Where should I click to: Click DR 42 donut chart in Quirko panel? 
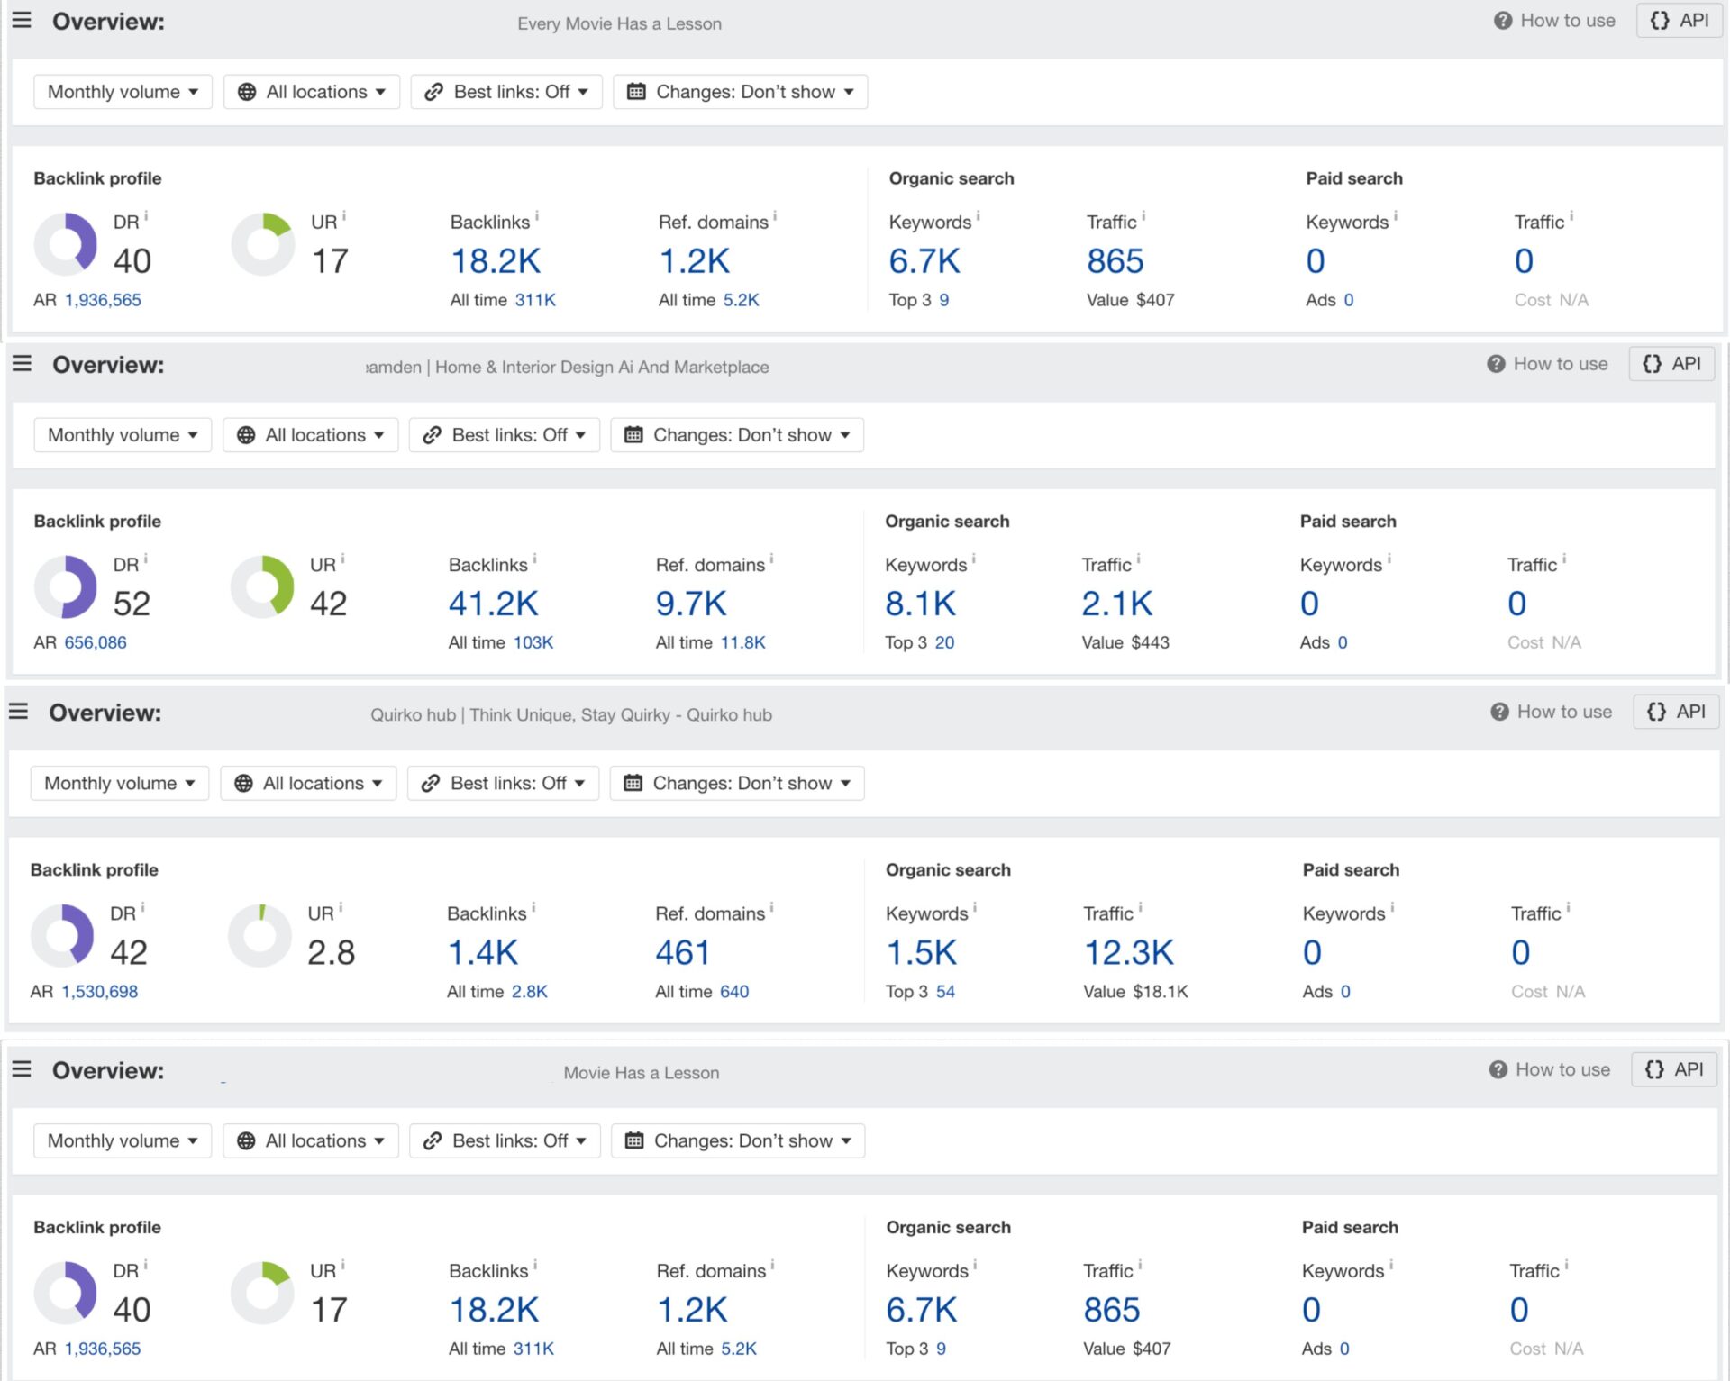[62, 935]
